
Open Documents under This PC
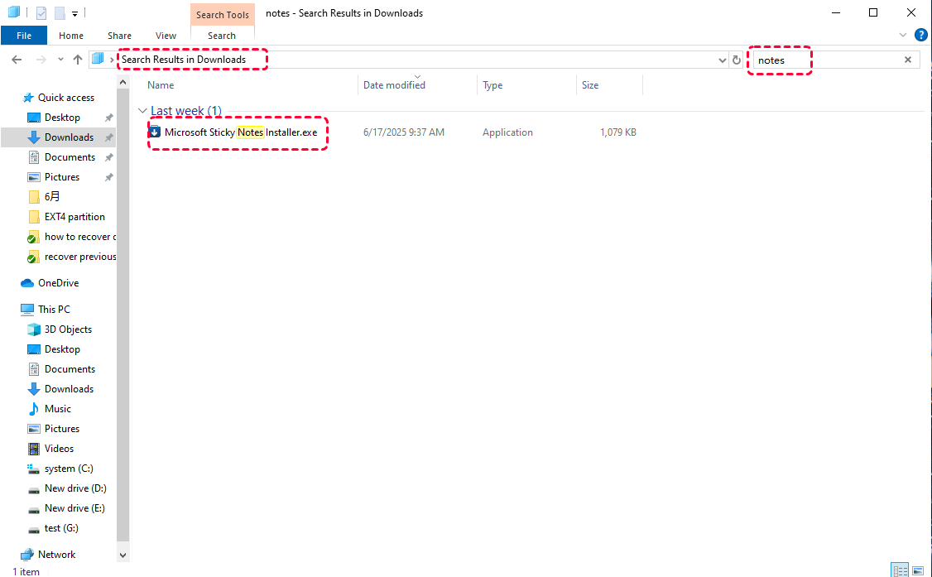pos(70,369)
